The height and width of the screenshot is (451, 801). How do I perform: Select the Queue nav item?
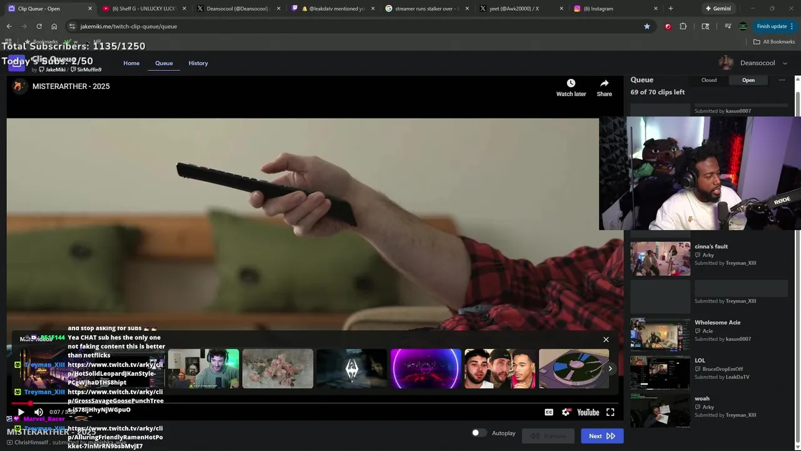(164, 63)
